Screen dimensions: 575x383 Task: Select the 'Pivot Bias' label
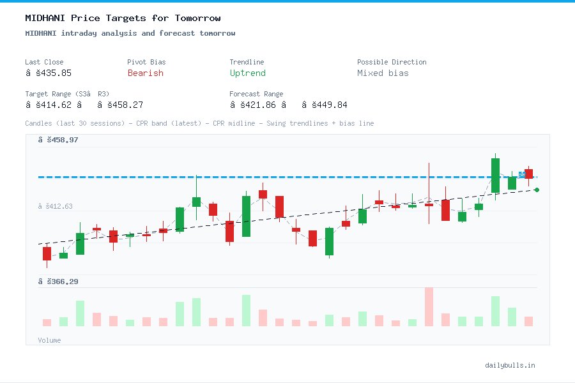click(146, 62)
